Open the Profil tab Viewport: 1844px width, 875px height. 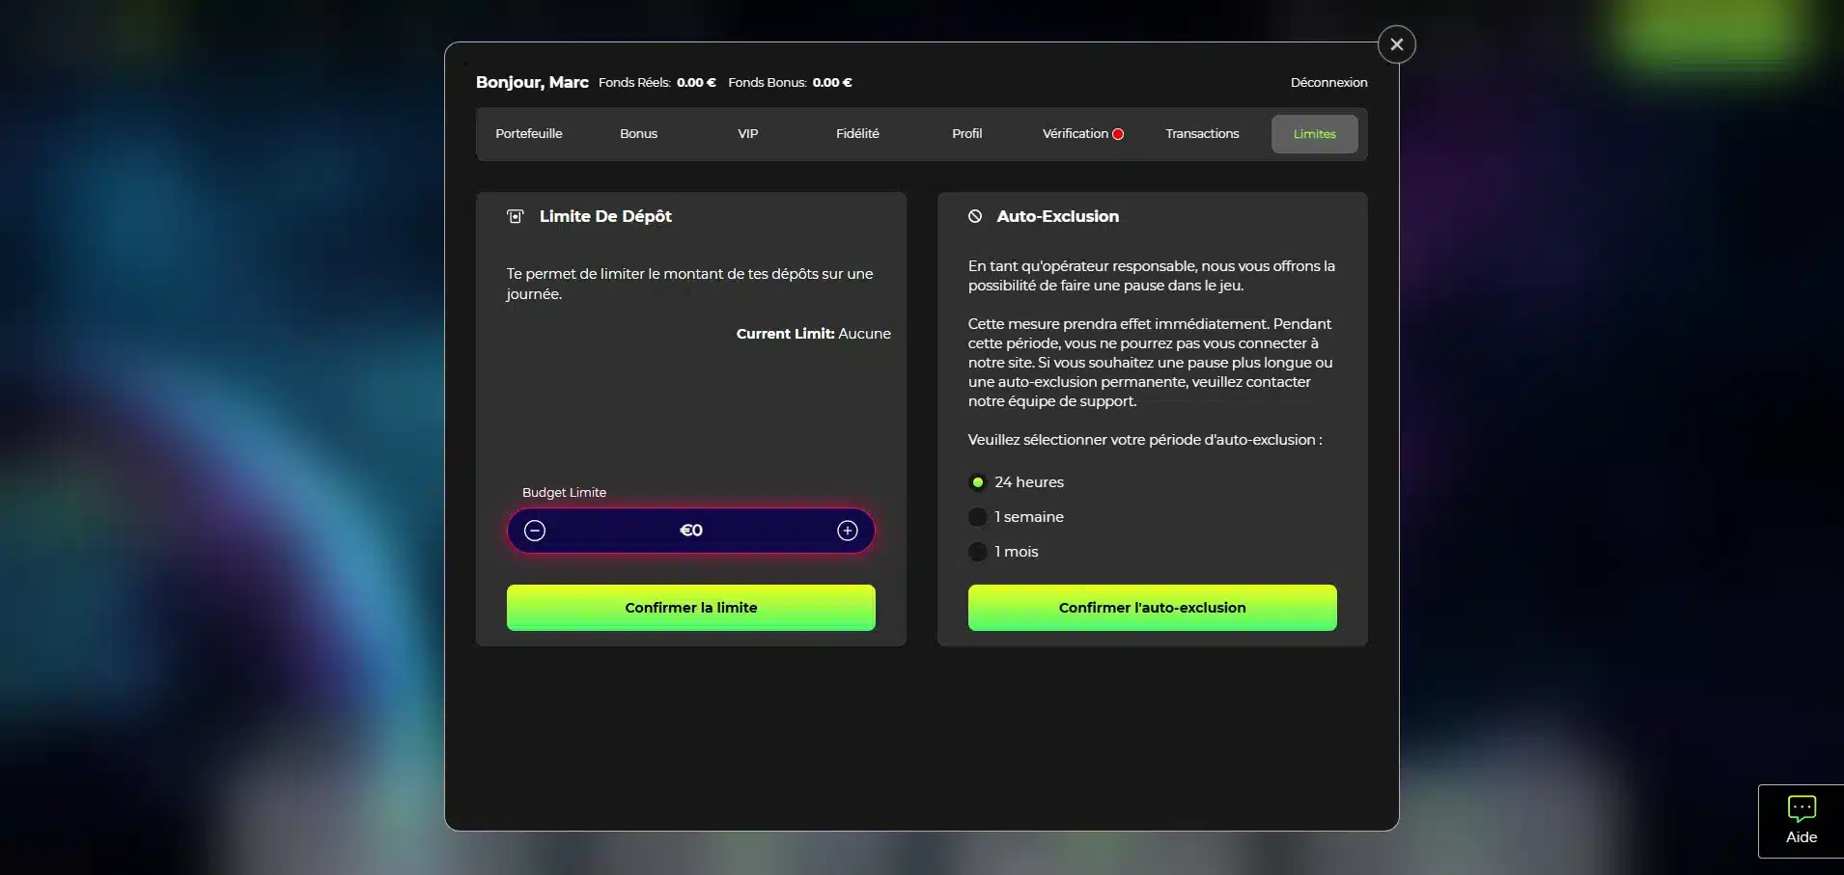966,134
